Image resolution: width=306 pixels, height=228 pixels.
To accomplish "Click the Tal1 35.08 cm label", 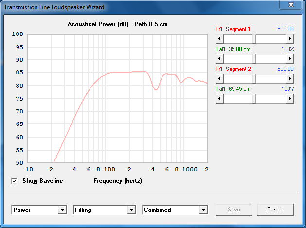I will tap(233, 49).
